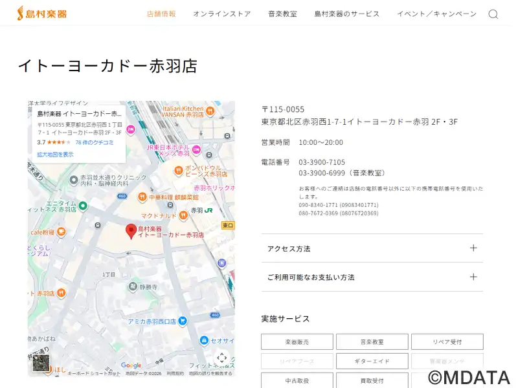Screen dimensions: 518x388
Task: Click the search magnifier icon in header
Action: [x=493, y=14]
